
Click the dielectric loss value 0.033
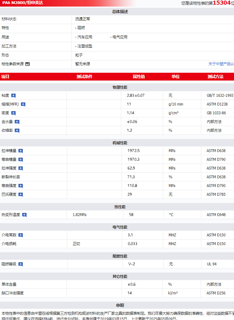(132, 244)
